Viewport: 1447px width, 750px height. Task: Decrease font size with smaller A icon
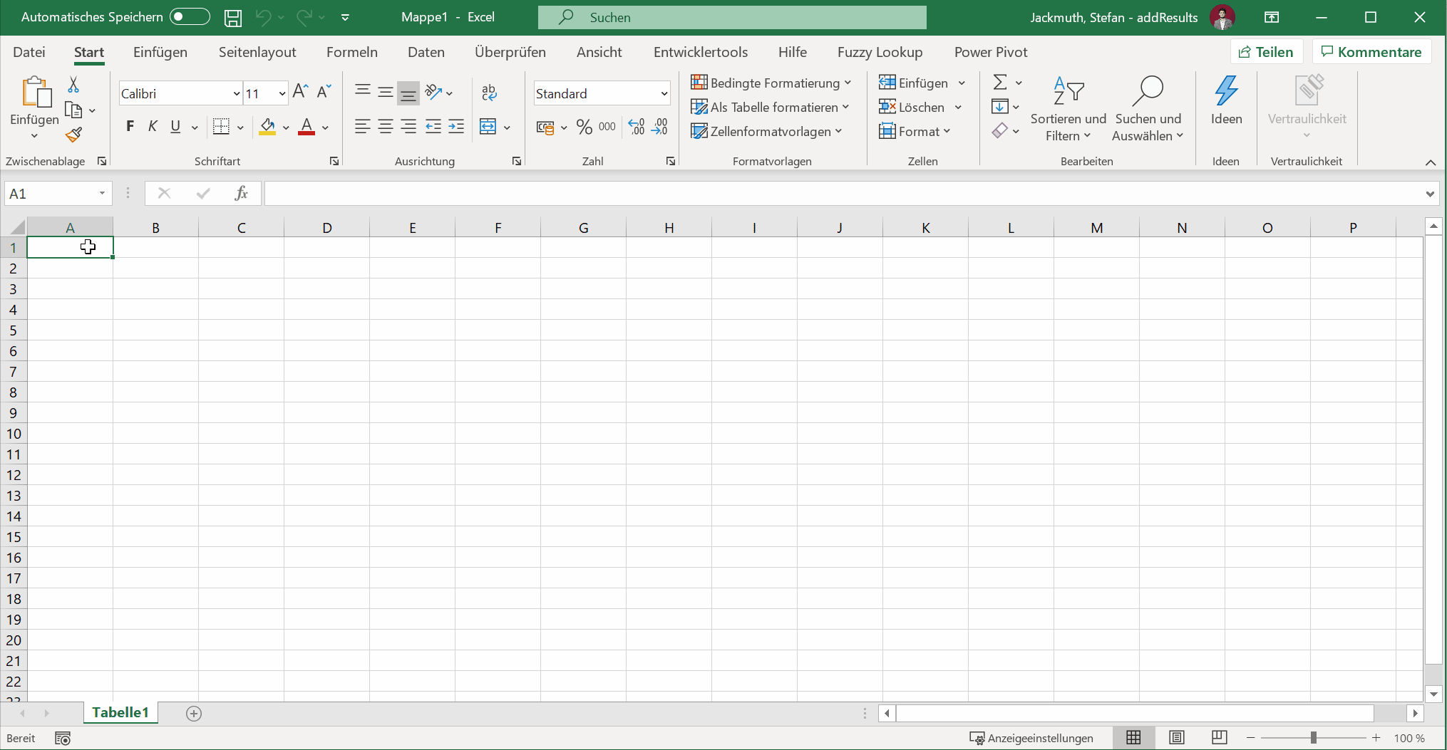pos(324,91)
